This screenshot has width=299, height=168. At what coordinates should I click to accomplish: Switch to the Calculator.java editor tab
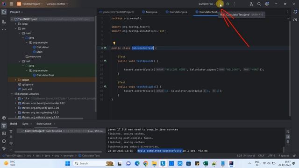point(177,12)
